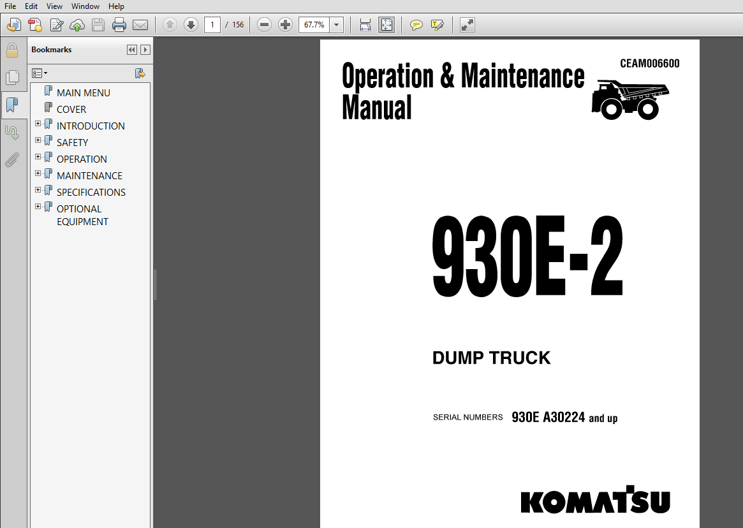This screenshot has height=528, width=743.
Task: Select the SPECIFICATIONS bookmark label
Action: [x=91, y=193]
